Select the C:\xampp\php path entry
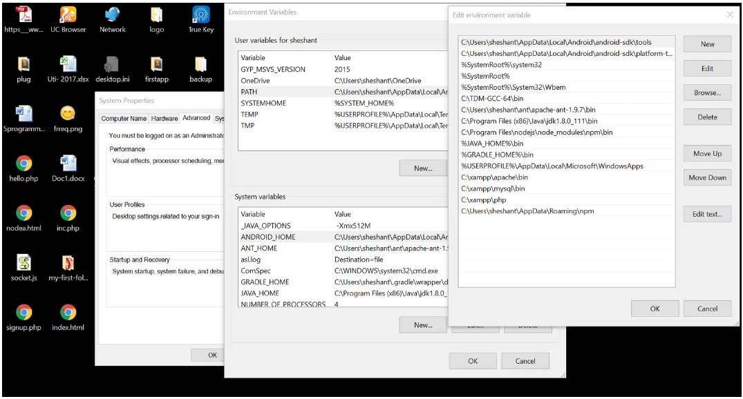The width and height of the screenshot is (743, 399). coord(484,199)
